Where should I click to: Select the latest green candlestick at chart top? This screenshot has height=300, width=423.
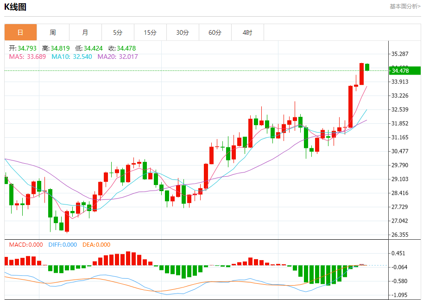click(367, 67)
